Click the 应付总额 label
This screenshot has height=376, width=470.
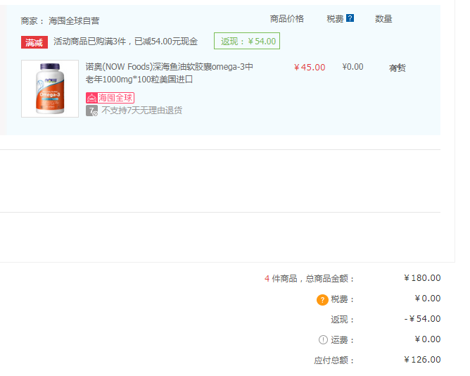[x=334, y=360]
